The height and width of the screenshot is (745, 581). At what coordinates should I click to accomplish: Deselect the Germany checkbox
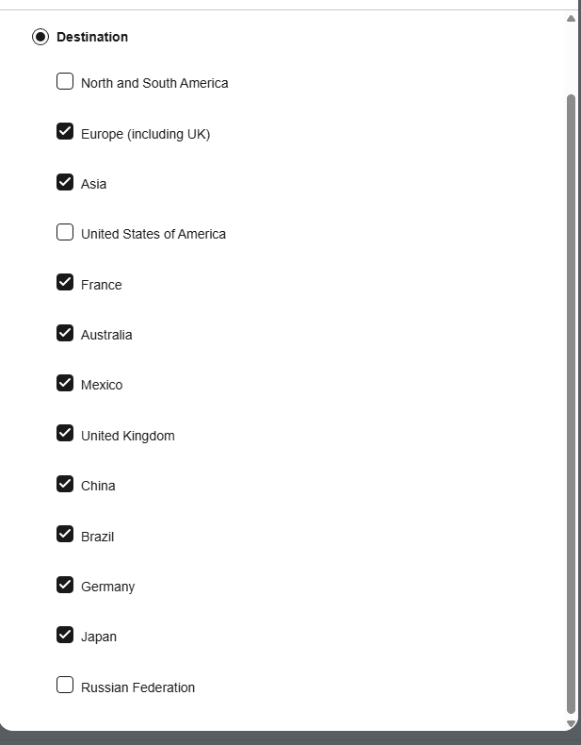tap(65, 585)
